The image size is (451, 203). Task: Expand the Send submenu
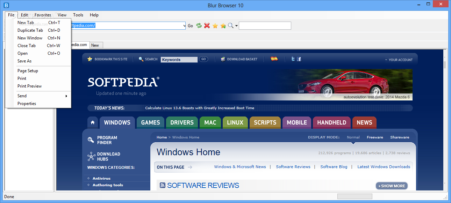pyautogui.click(x=66, y=96)
